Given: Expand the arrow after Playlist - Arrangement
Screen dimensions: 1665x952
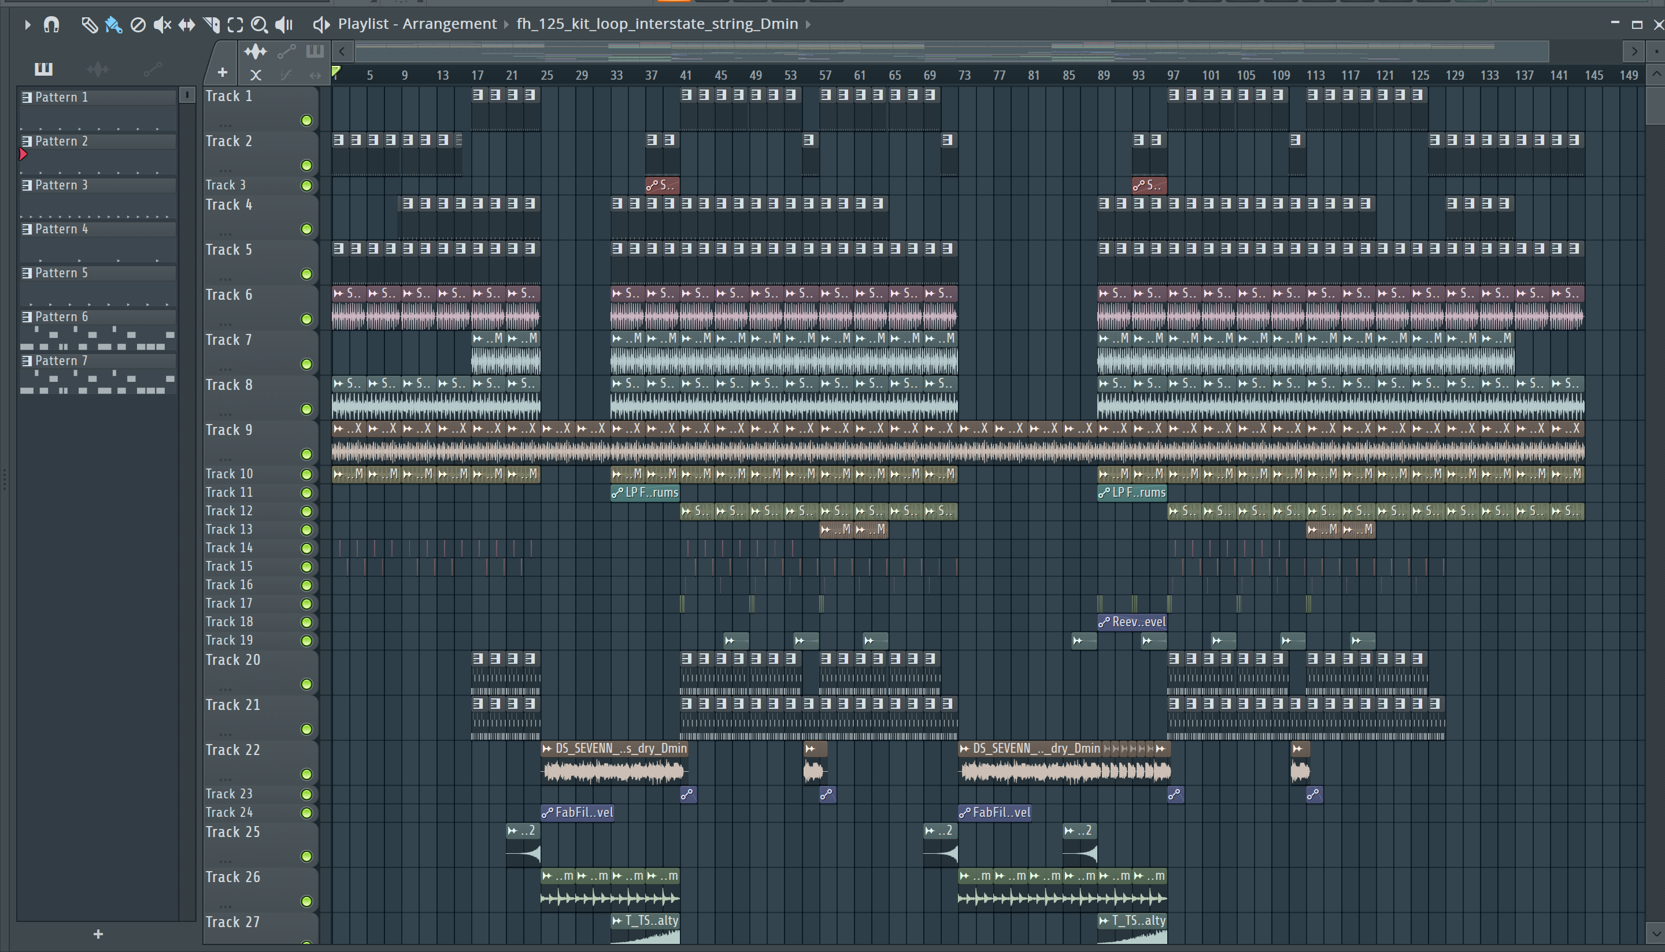Looking at the screenshot, I should tap(506, 24).
